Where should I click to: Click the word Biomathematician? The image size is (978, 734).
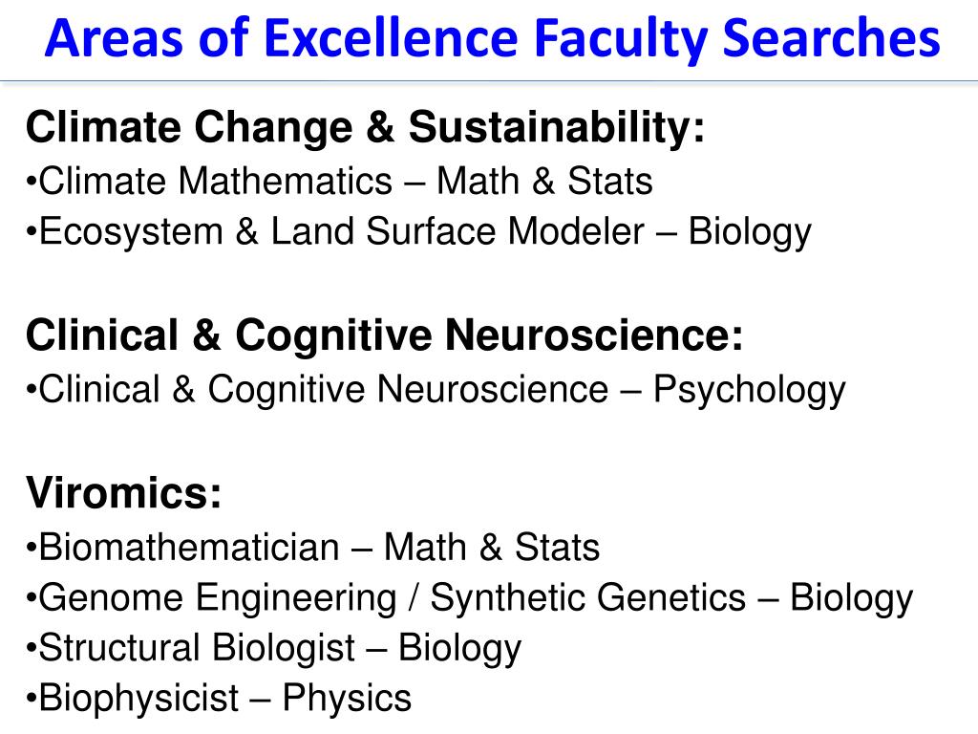[x=189, y=548]
